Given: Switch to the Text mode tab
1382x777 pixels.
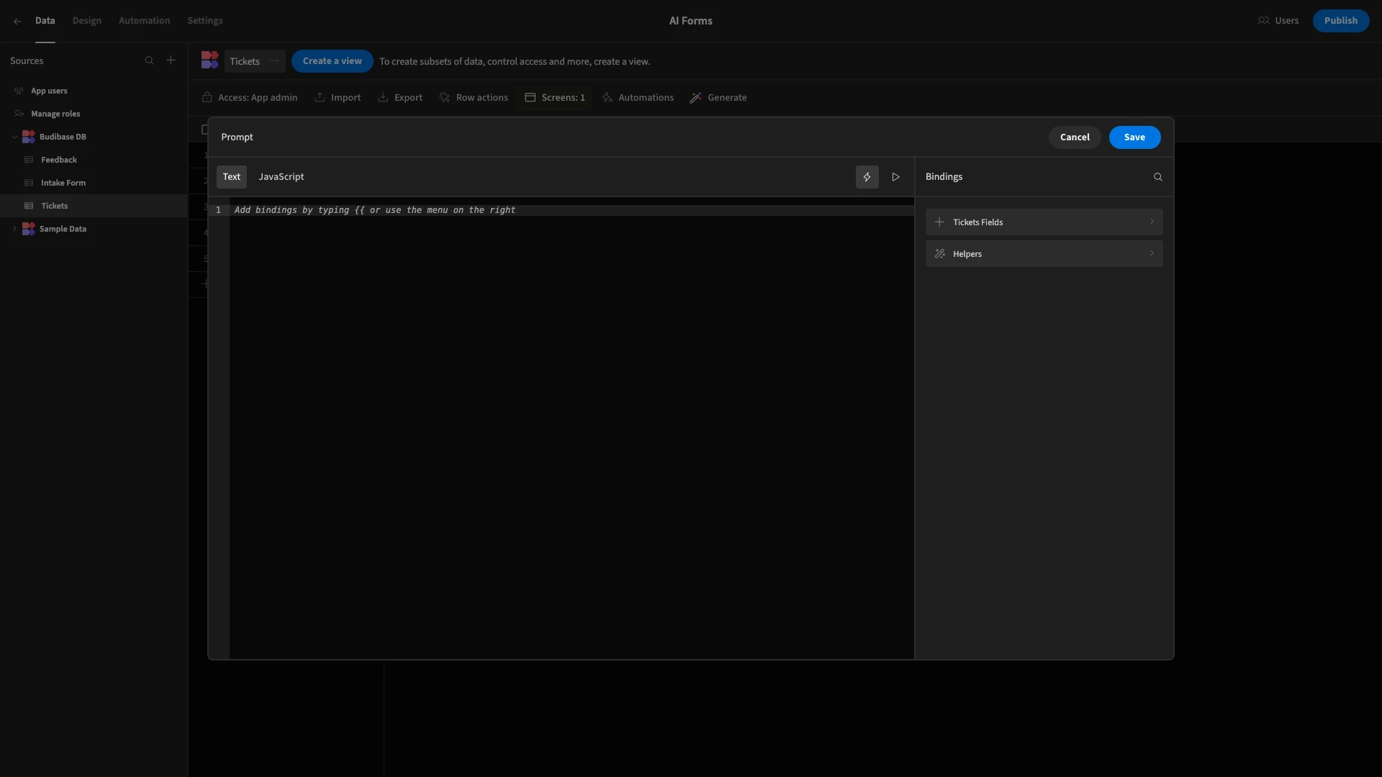Looking at the screenshot, I should click(x=232, y=177).
